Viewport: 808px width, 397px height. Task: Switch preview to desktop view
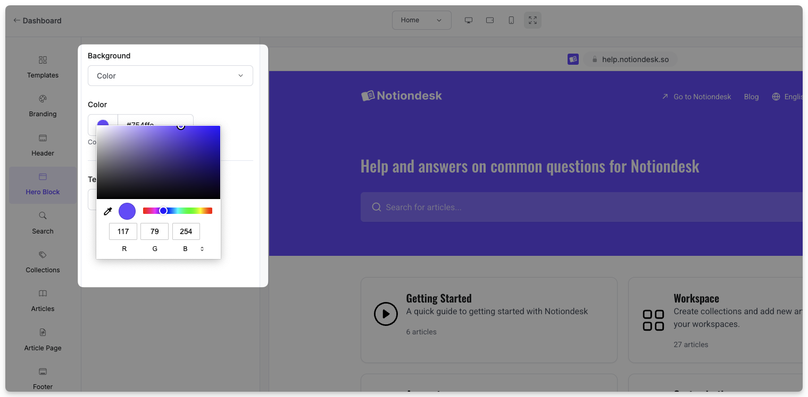tap(469, 20)
